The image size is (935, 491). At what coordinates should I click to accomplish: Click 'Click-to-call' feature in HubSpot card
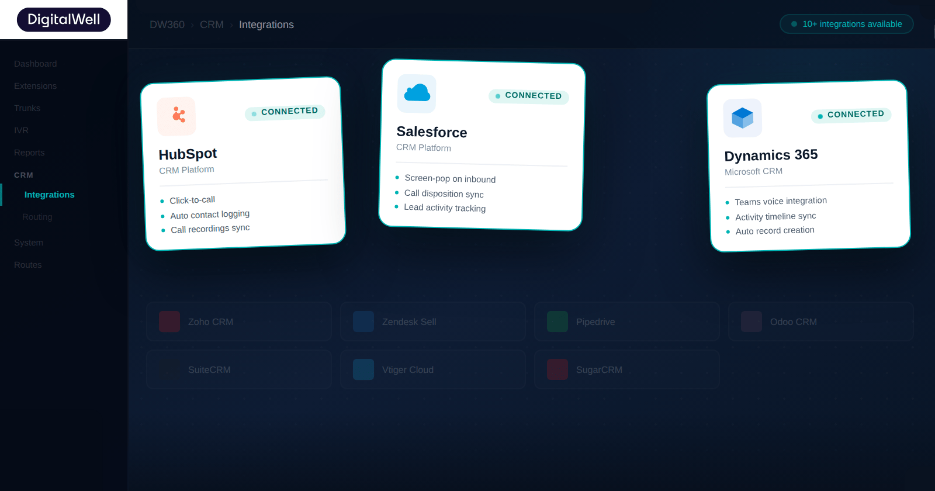(x=192, y=200)
